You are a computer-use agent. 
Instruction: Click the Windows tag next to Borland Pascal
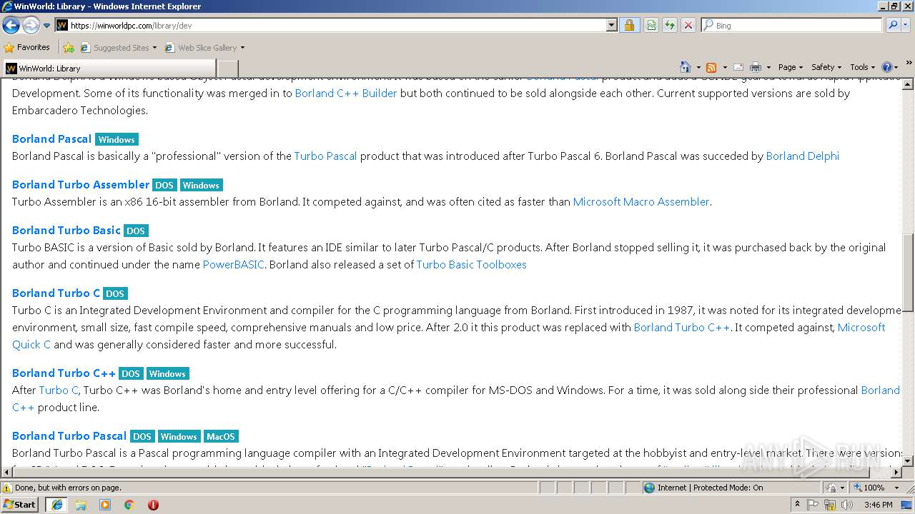(117, 139)
